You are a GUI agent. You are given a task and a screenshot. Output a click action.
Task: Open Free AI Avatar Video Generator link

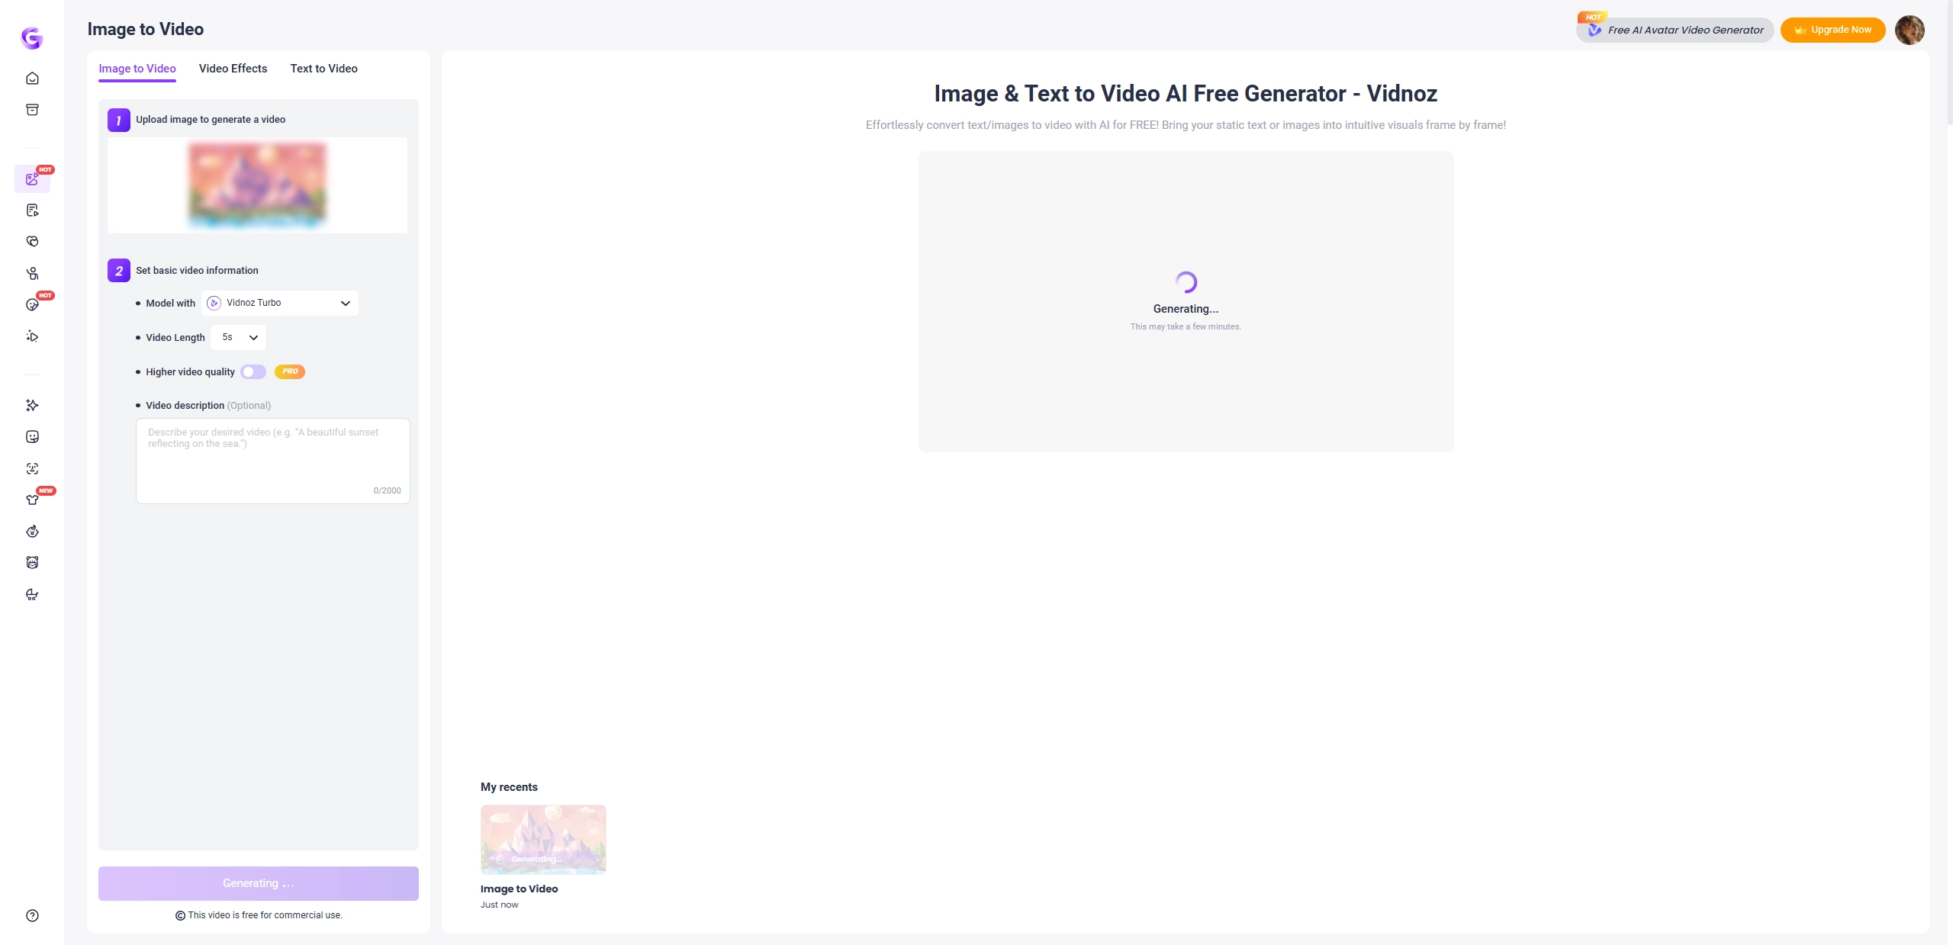coord(1676,30)
